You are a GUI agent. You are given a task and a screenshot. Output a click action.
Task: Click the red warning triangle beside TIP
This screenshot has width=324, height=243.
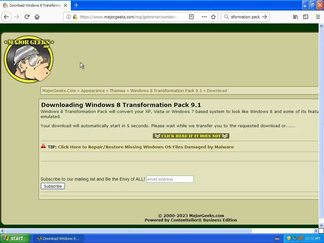point(43,146)
